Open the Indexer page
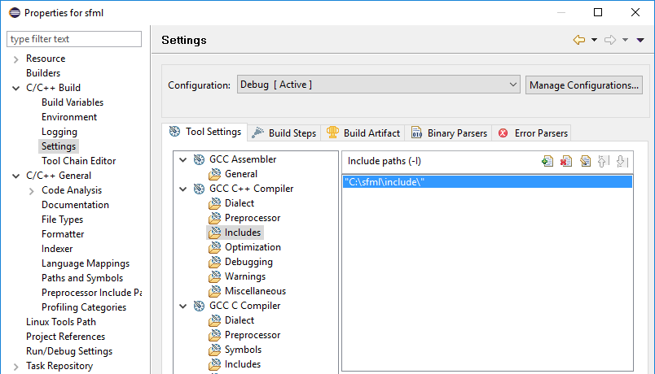Viewport: 655px width, 374px height. [x=57, y=249]
